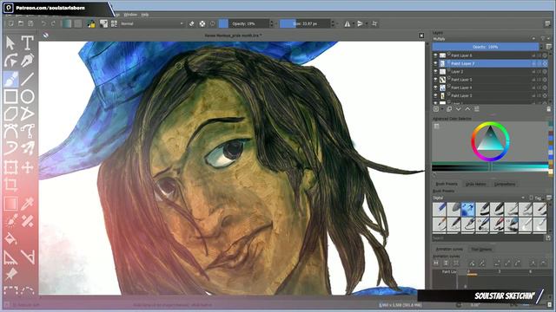Select the Dynamic Brush tool

pos(10,148)
